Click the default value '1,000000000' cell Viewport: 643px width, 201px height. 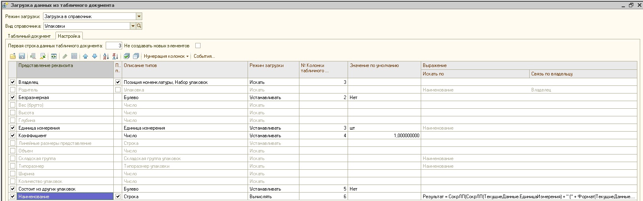coord(384,136)
